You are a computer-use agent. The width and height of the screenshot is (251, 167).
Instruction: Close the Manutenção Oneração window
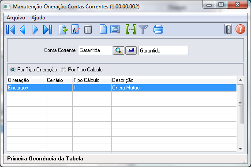click(x=237, y=5)
